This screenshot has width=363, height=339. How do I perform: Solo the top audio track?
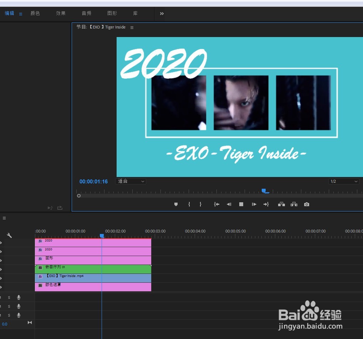click(x=9, y=298)
